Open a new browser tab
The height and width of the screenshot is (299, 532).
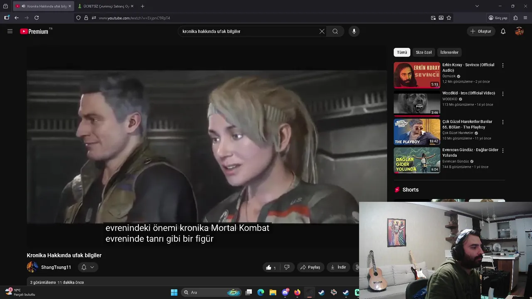click(143, 6)
